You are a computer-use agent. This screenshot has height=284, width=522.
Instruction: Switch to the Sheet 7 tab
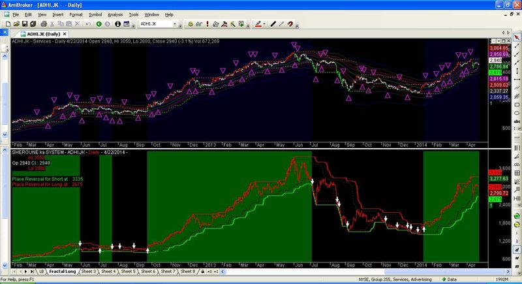click(168, 272)
